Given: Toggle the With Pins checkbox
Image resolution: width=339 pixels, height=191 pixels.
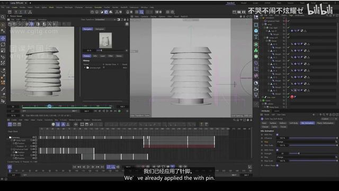Looking at the screenshot, I should (277, 134).
